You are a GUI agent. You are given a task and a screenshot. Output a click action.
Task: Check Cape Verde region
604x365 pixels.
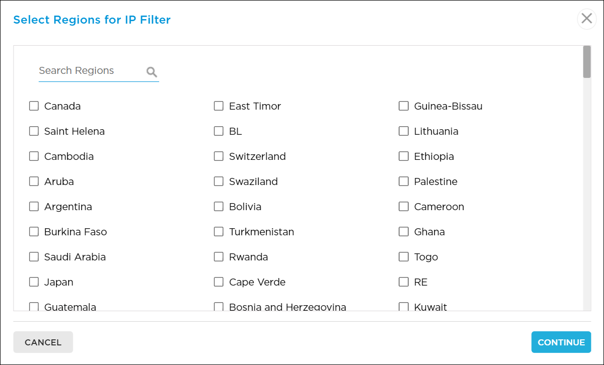click(x=218, y=282)
